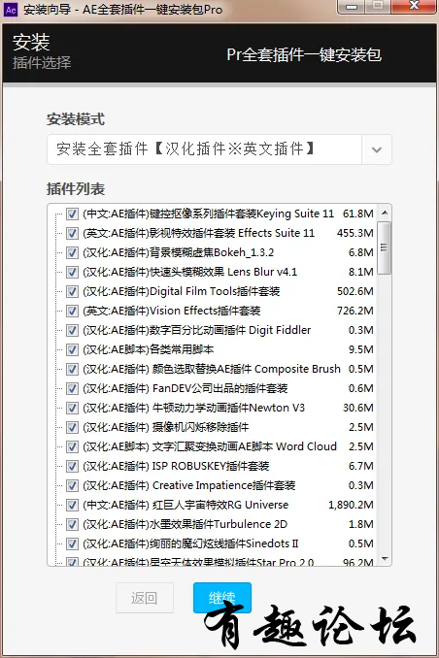Select the Turbulence 2D plugin list entry
This screenshot has width=439, height=658.
[219, 524]
